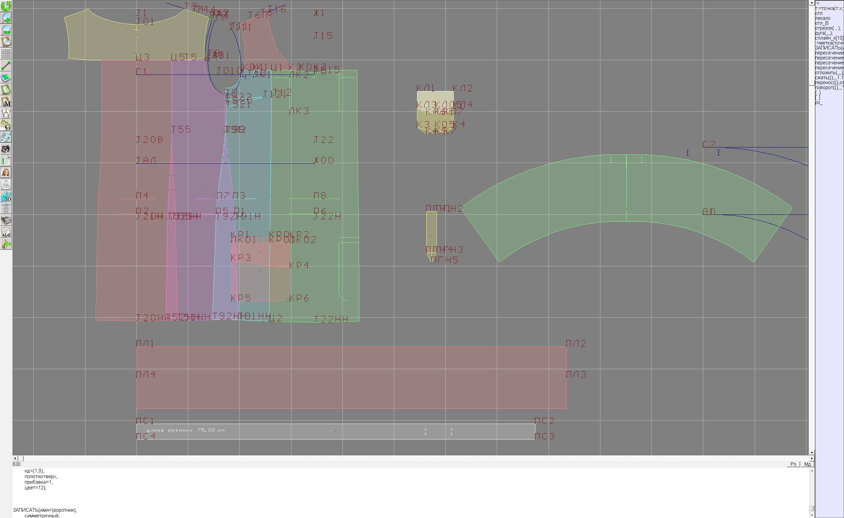The width and height of the screenshot is (844, 518).
Task: Click in the code text editor area
Action: (x=343, y=494)
